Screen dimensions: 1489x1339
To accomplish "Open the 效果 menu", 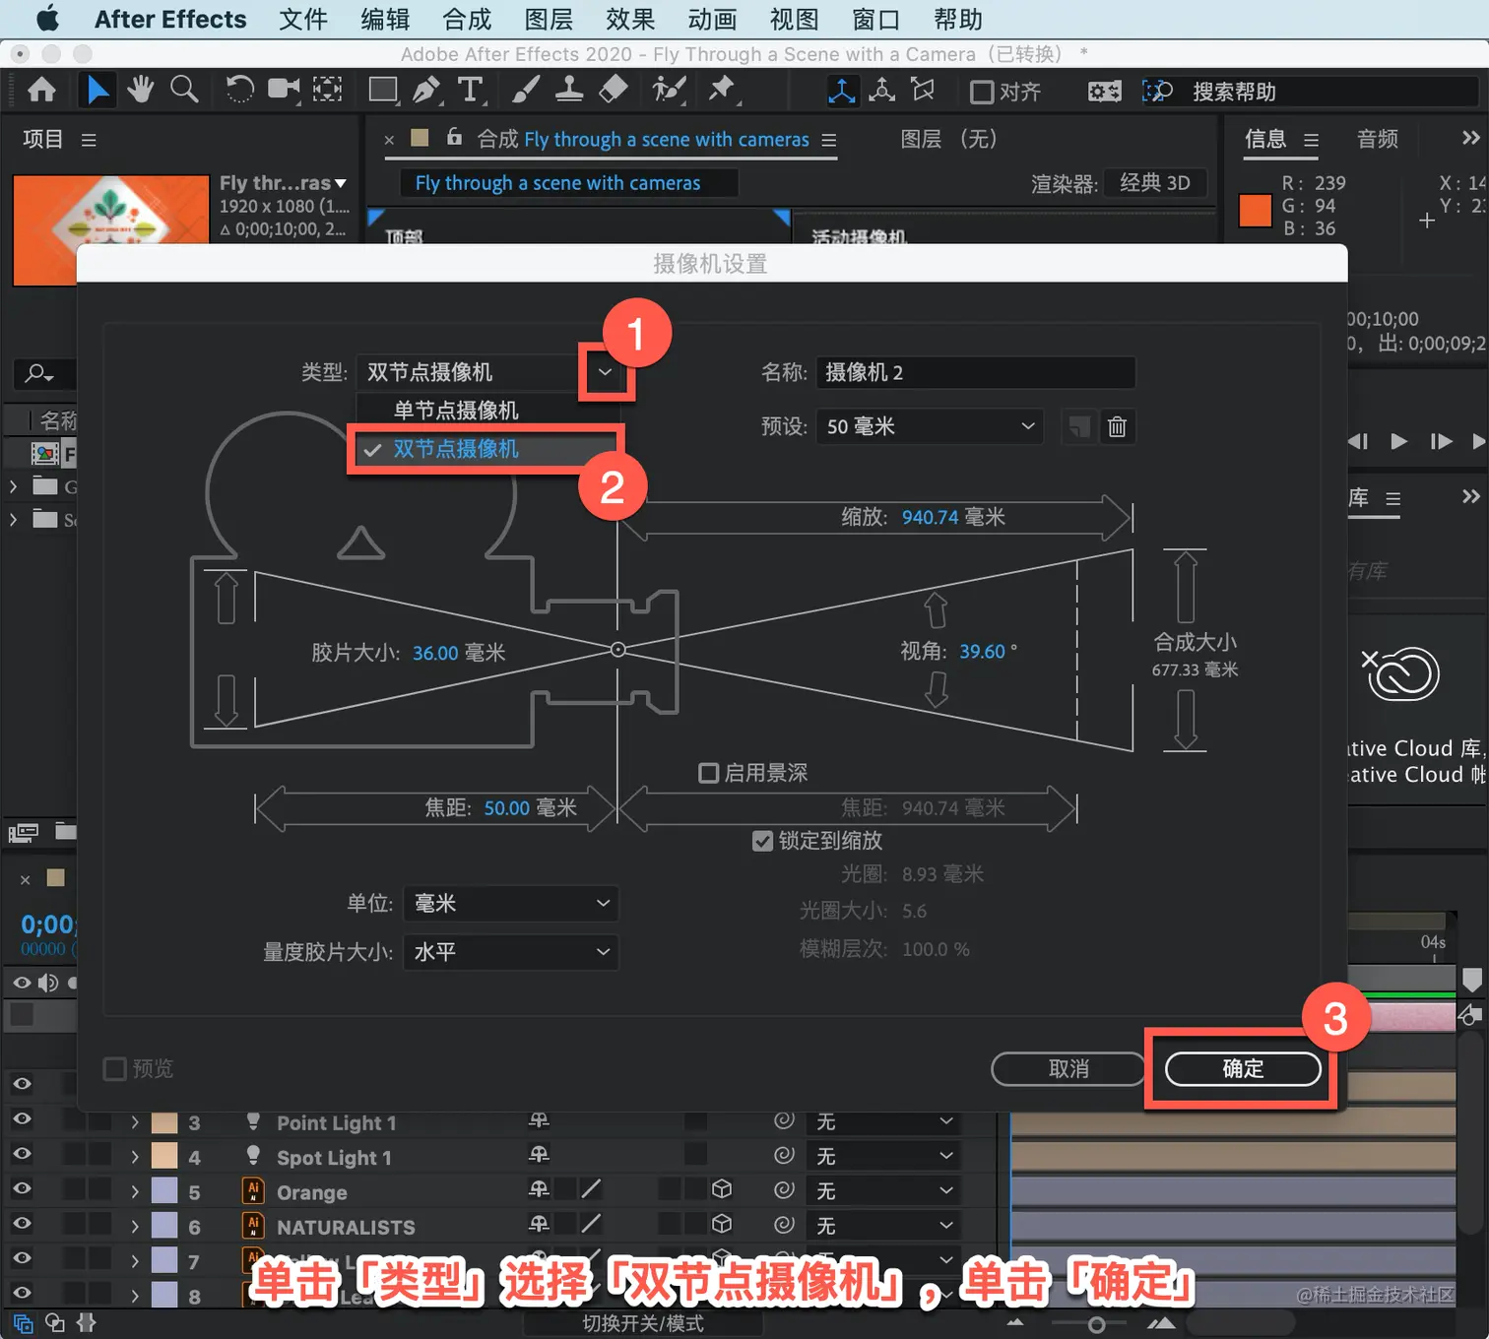I will click(630, 20).
